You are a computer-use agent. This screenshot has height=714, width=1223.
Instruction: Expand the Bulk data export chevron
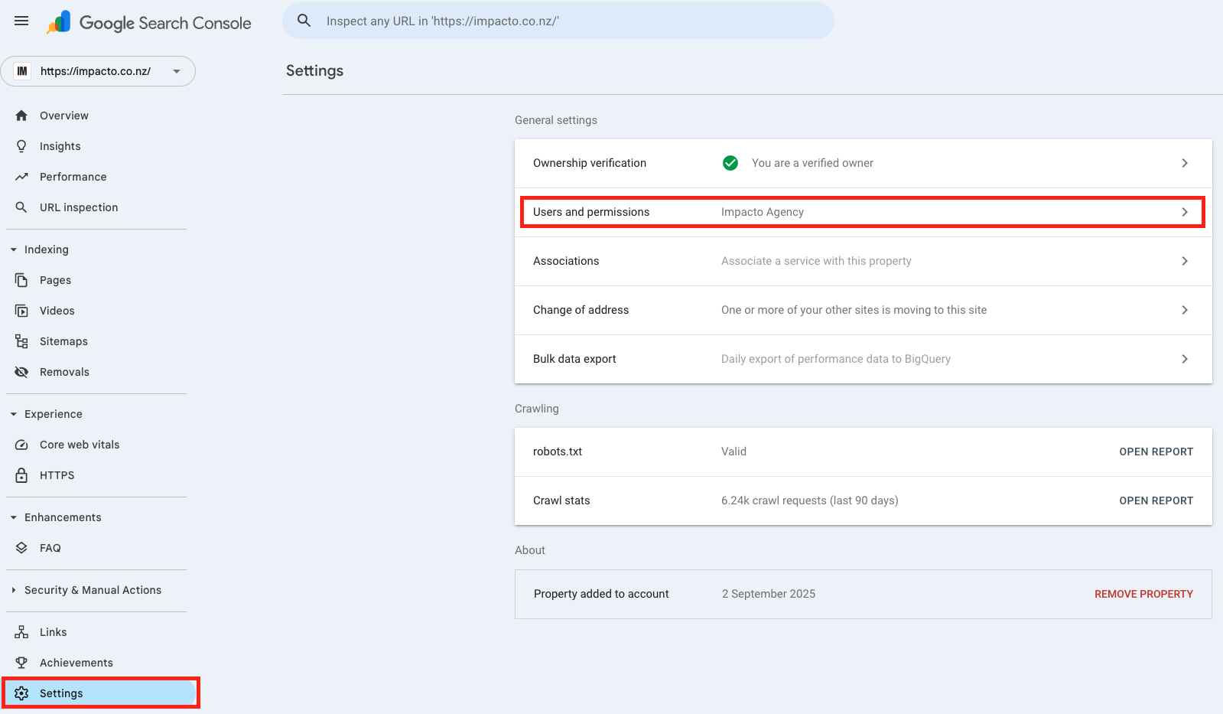tap(1185, 359)
